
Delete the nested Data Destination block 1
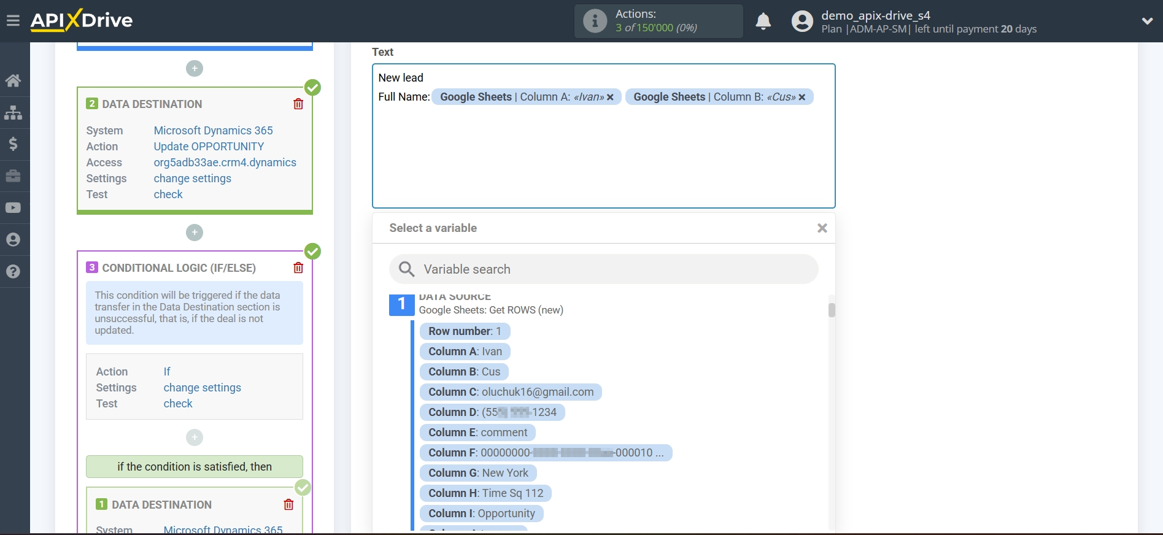click(x=288, y=505)
